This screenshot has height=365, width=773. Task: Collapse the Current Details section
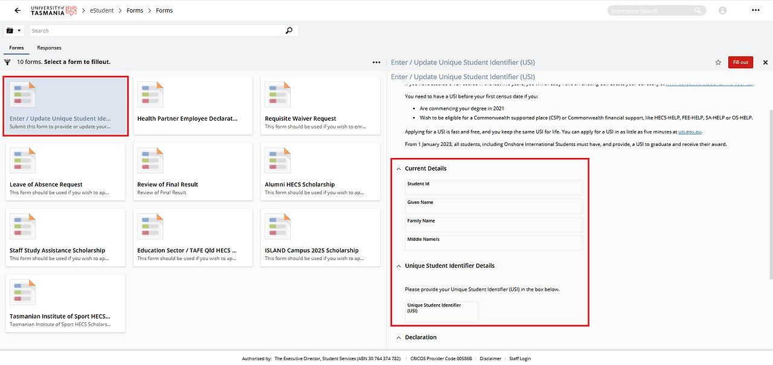coord(399,169)
